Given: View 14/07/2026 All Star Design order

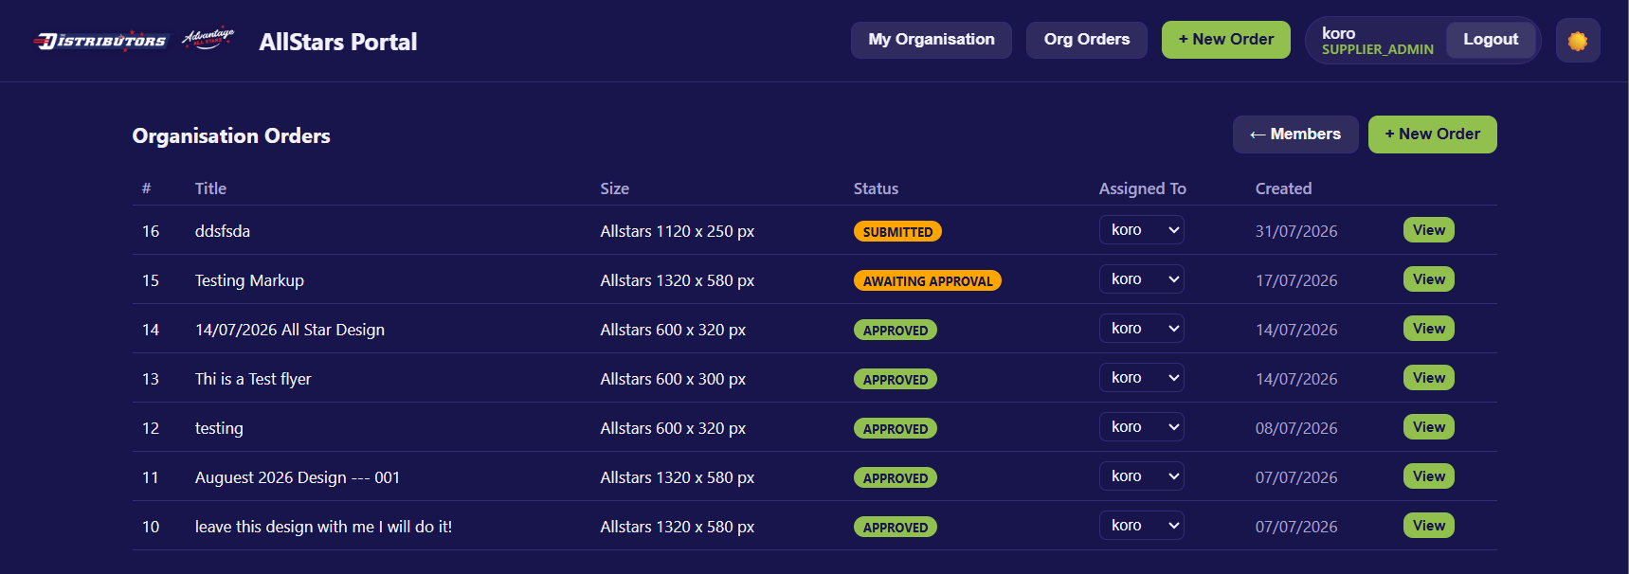Looking at the screenshot, I should point(1429,329).
